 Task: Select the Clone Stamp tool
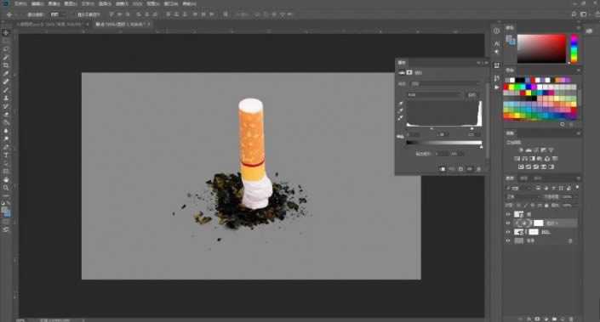6,99
